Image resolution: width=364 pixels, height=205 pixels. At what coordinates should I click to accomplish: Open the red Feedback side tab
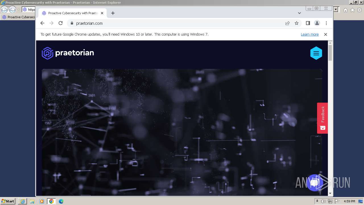[x=322, y=118]
